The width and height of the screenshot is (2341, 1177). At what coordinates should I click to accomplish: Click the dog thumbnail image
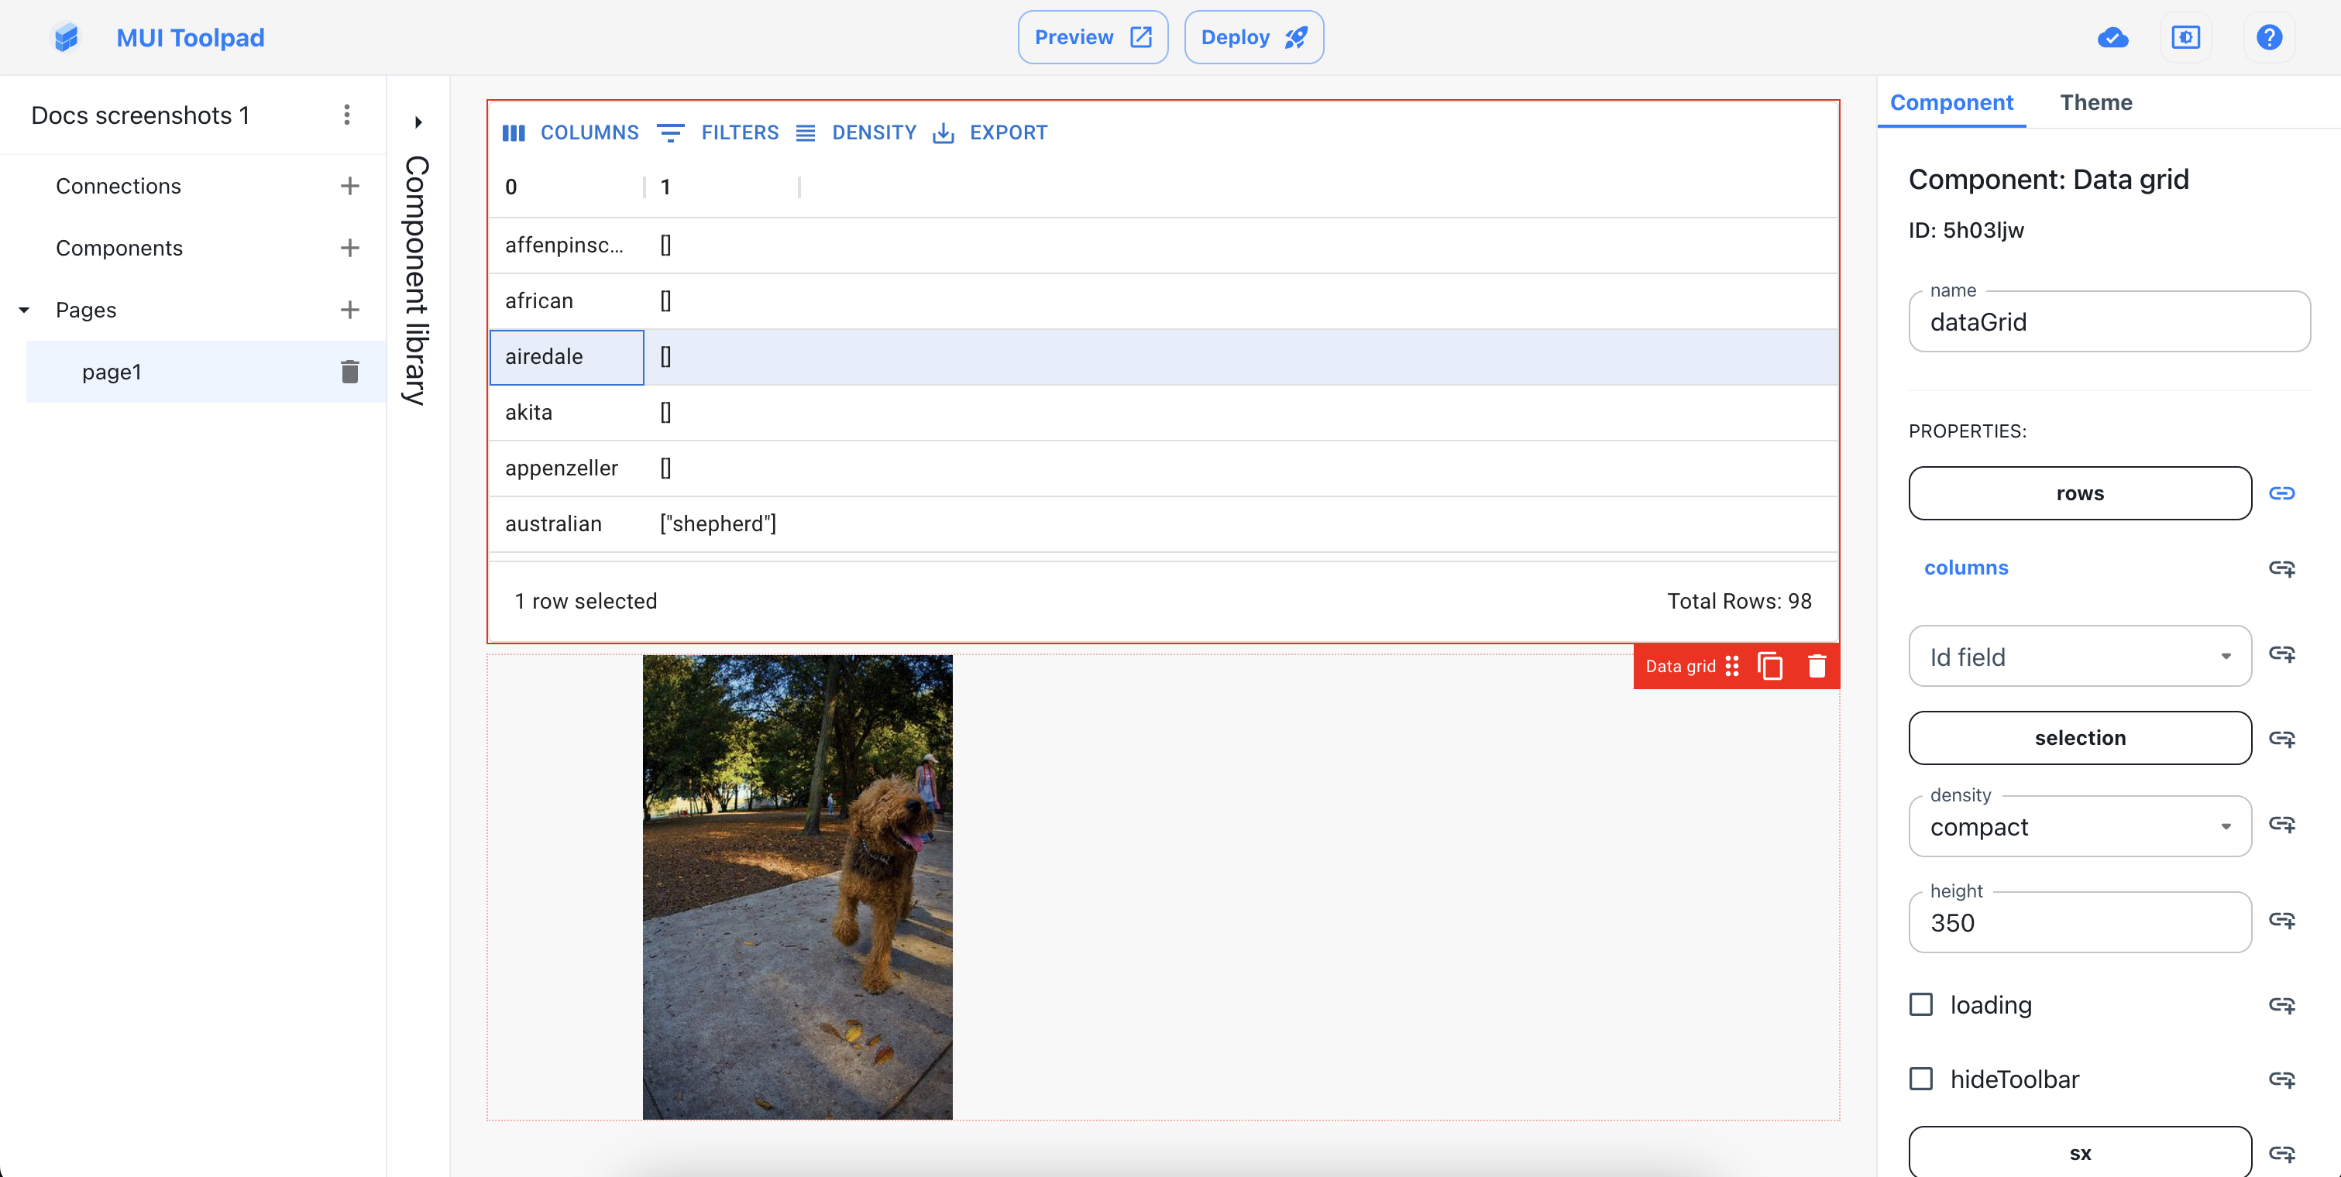pos(799,887)
